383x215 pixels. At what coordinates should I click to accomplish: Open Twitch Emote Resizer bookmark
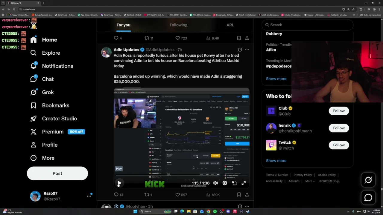click(x=246, y=15)
